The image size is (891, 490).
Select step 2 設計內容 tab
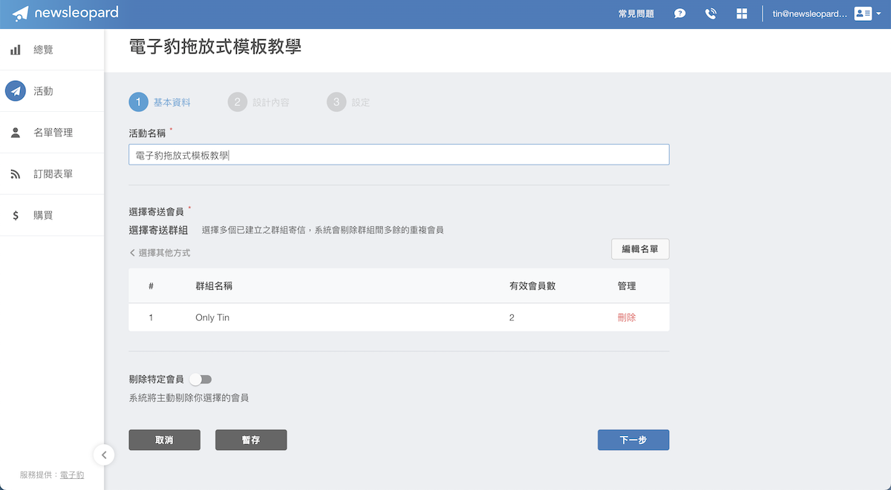click(258, 102)
